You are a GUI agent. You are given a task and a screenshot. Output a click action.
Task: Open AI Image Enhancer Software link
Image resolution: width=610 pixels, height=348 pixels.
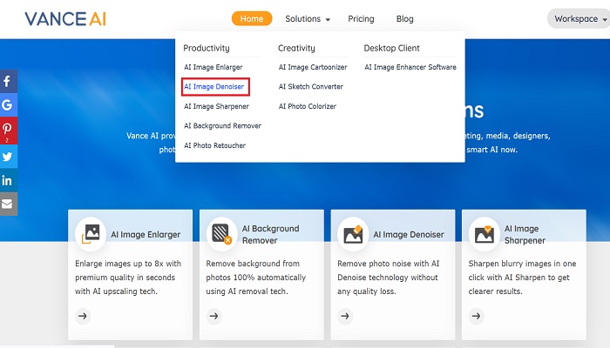click(410, 67)
